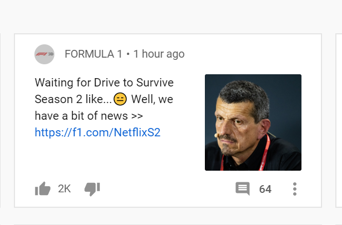
Task: Click the 2K like count
Action: [x=64, y=189]
